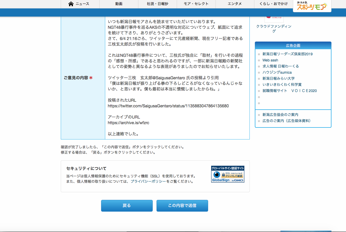Click the GlobalSign SSL secured seal
346x232 pixels.
click(x=228, y=174)
